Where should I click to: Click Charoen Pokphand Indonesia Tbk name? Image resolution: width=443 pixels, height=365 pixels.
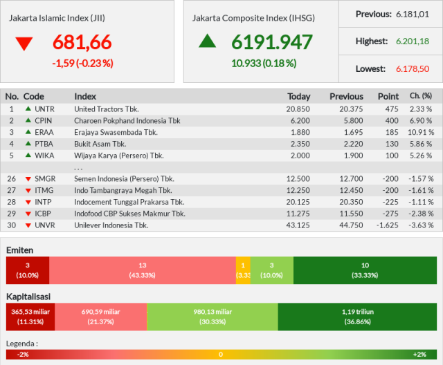tap(127, 121)
